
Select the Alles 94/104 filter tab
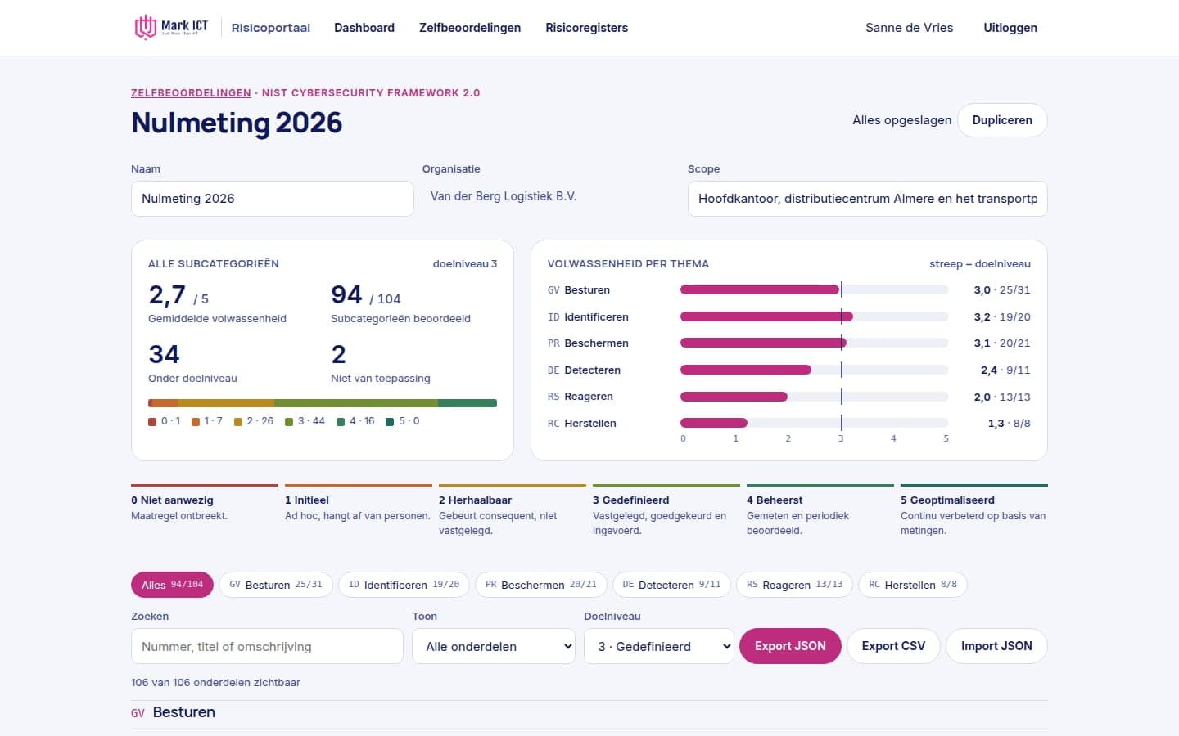pyautogui.click(x=172, y=585)
